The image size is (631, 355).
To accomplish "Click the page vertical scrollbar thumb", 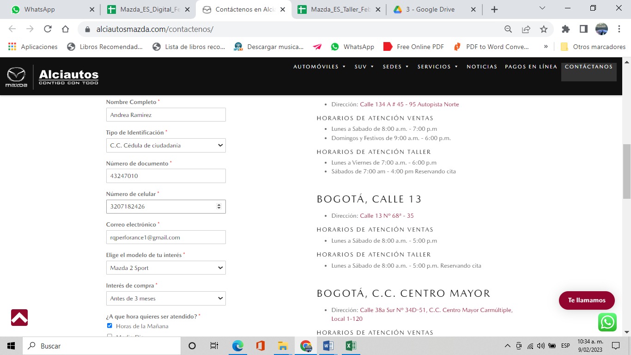I will [627, 171].
